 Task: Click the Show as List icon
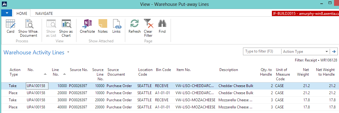pyautogui.click(x=51, y=28)
